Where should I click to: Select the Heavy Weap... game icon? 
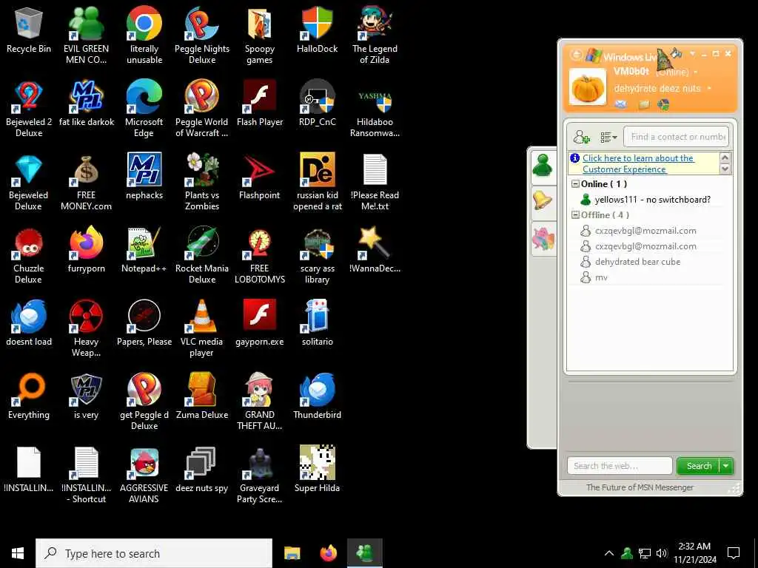[86, 329]
